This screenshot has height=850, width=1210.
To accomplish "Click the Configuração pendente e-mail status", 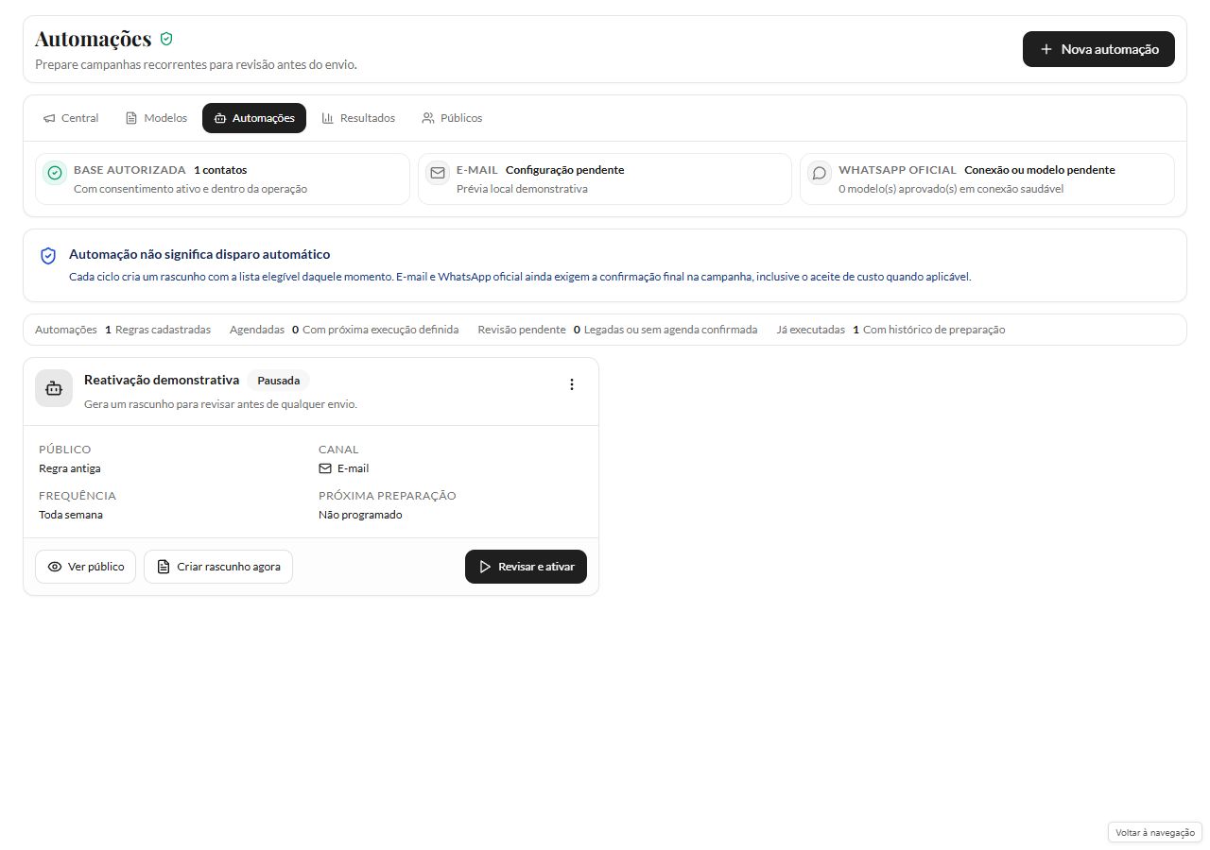I will (x=564, y=170).
